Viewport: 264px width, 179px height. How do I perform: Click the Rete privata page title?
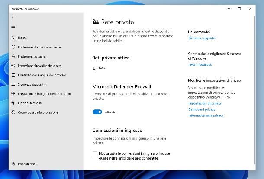(x=118, y=22)
